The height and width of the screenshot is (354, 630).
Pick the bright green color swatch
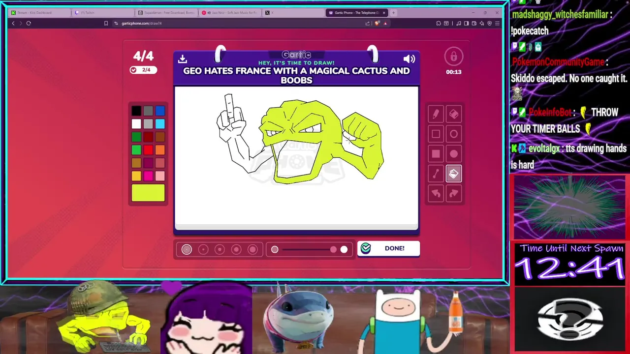coord(136,150)
